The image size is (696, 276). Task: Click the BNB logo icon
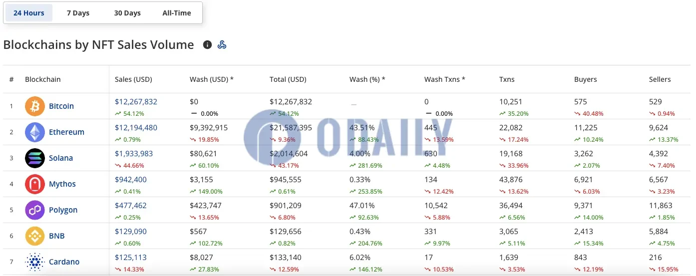coord(35,236)
